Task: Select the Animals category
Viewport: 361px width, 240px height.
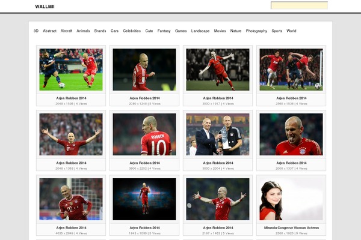Action: [x=83, y=31]
